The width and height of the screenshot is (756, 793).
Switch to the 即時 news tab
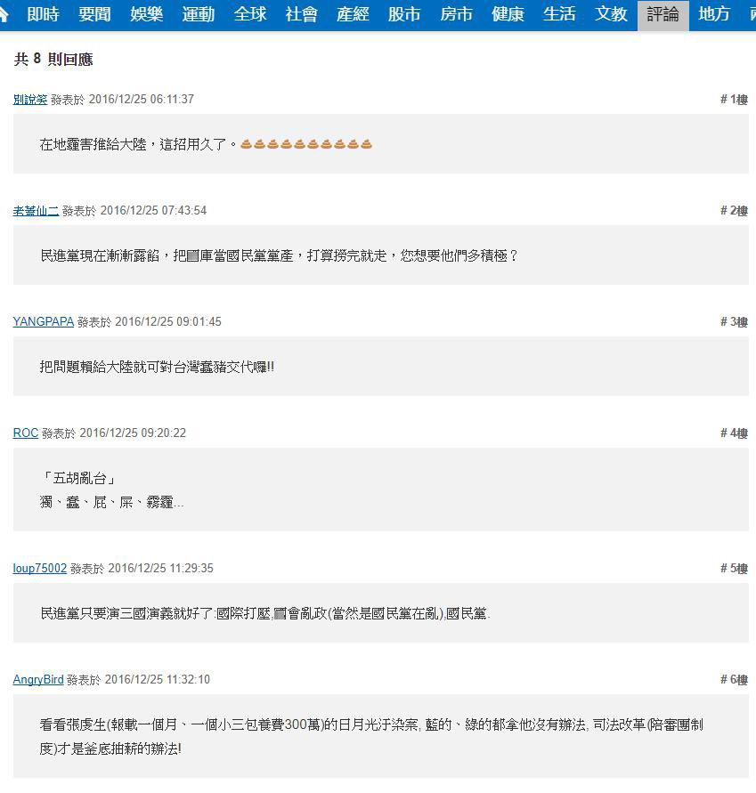coord(43,14)
